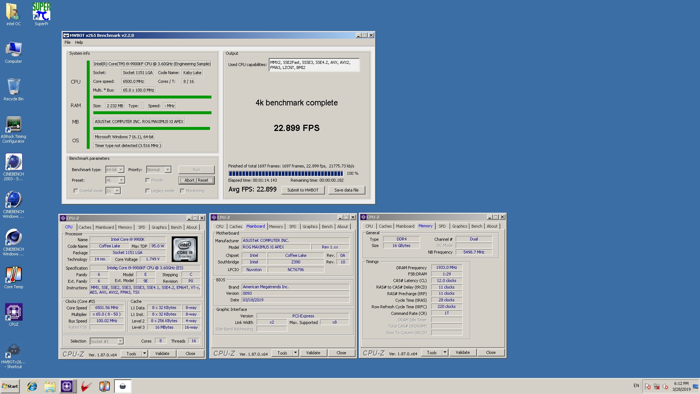Screen dimensions: 700x394
Task: Click the red checkmark taskbar icon
Action: pyautogui.click(x=86, y=386)
